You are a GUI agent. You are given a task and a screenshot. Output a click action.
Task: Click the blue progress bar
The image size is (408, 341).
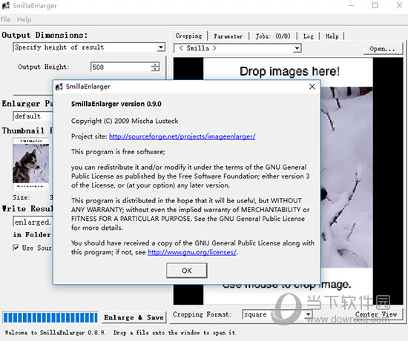[50, 317]
